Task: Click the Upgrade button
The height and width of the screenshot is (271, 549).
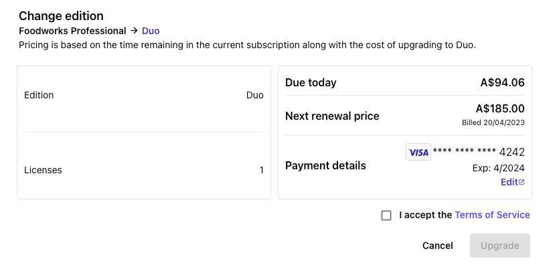Action: [x=500, y=246]
